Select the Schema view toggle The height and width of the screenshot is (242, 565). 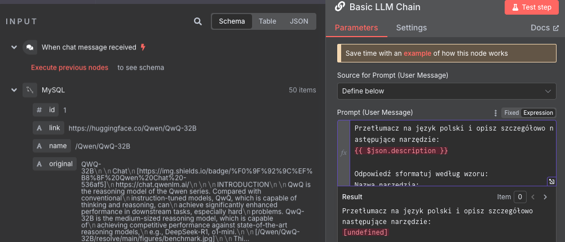click(232, 21)
